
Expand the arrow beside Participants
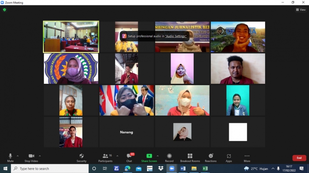(x=117, y=156)
